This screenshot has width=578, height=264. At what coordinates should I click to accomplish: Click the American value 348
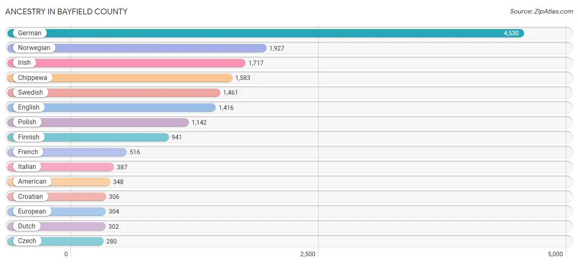[118, 182]
